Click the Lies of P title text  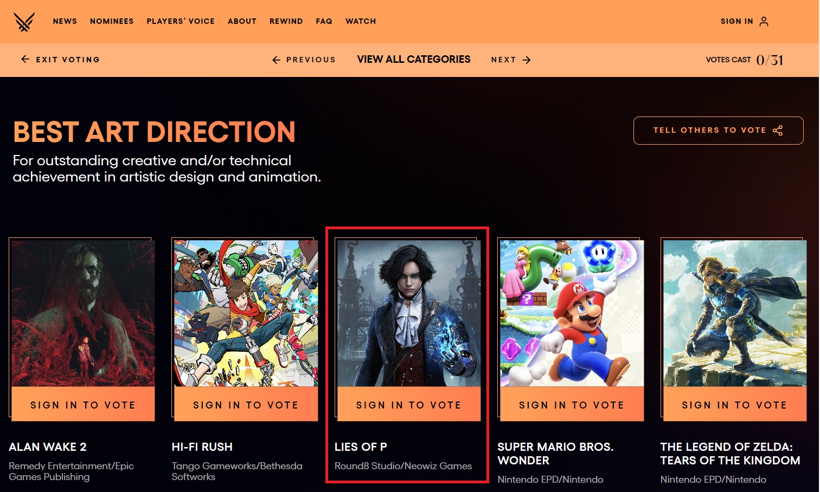click(x=361, y=447)
